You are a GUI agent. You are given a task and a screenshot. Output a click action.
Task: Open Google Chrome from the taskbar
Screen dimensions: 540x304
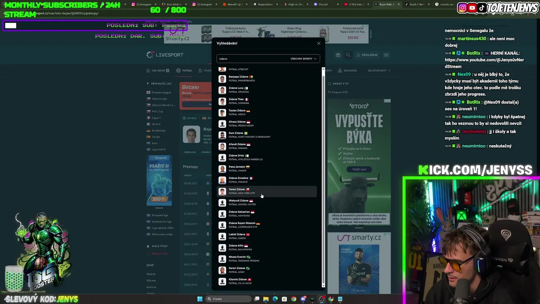point(294,299)
